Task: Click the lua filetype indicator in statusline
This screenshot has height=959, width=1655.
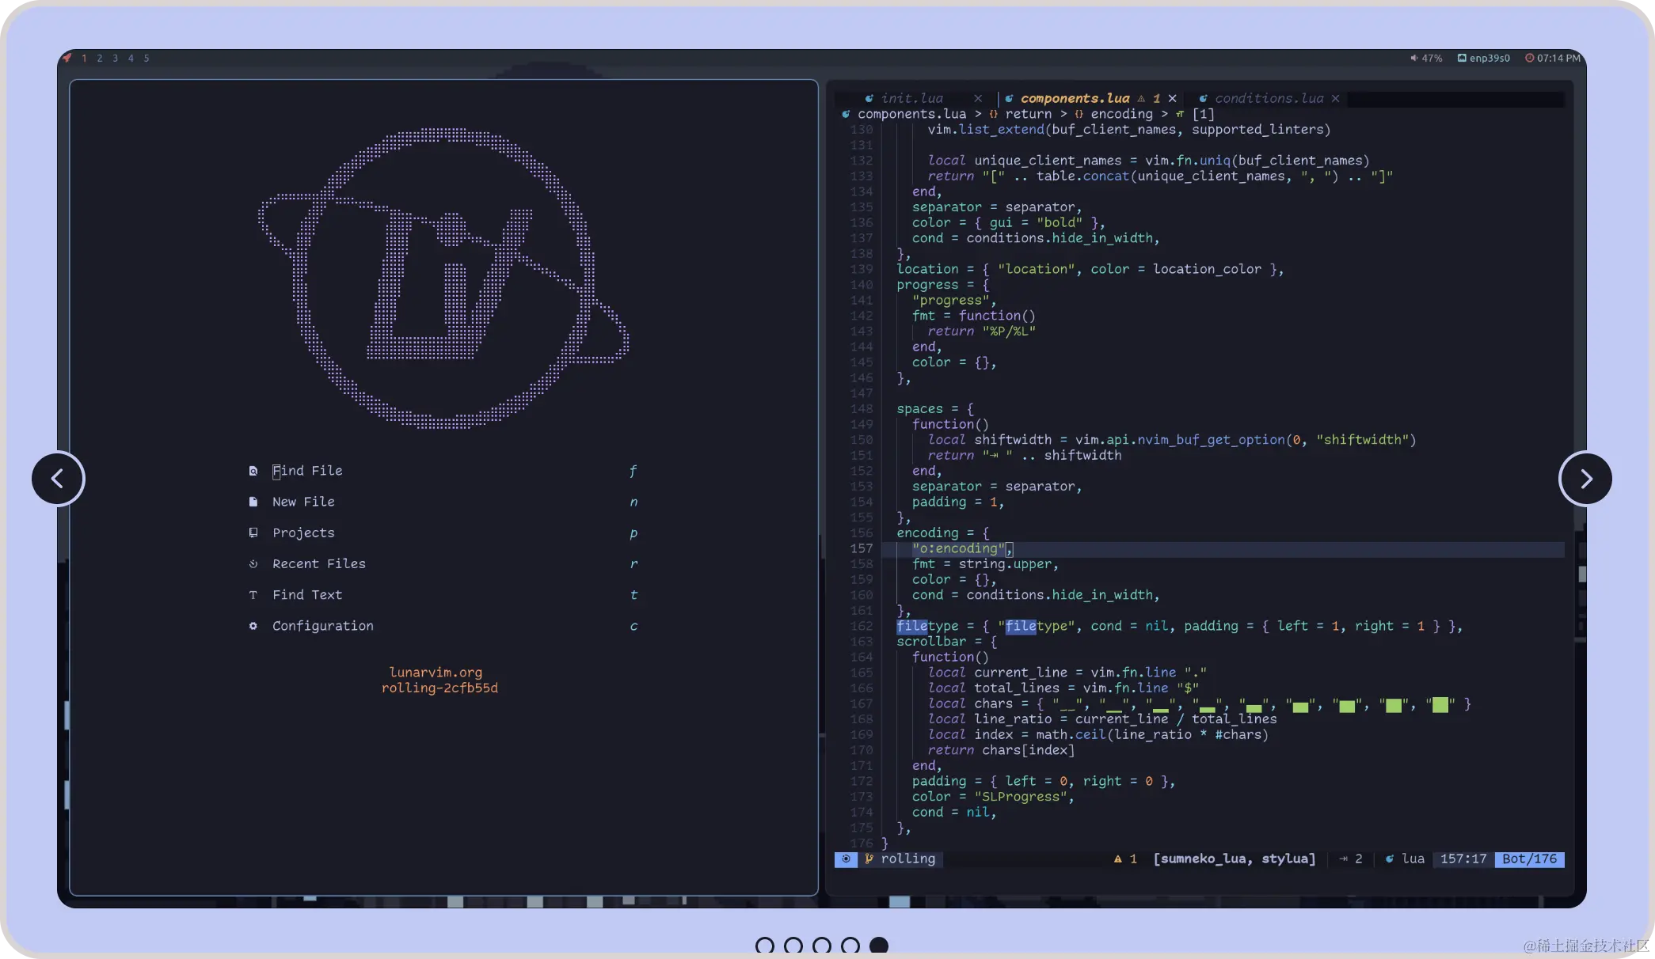Action: (x=1405, y=859)
